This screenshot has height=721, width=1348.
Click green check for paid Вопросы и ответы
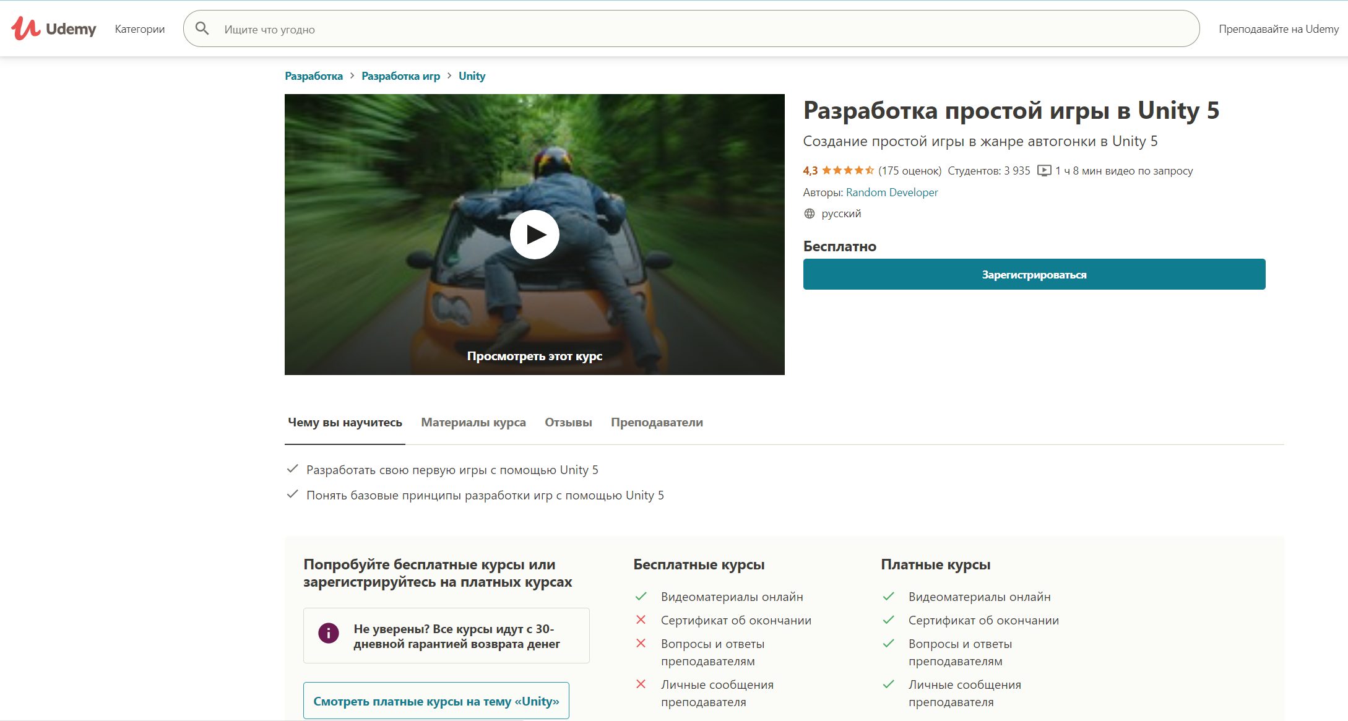click(888, 643)
